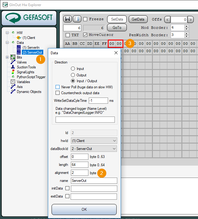This screenshot has width=198, height=219.
Task: Increase the Mod Border value
Action: pyautogui.click(x=187, y=26)
